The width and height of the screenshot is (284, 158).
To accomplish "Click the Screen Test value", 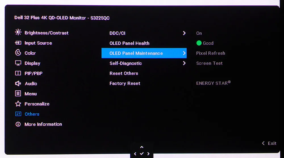I will (209, 63).
